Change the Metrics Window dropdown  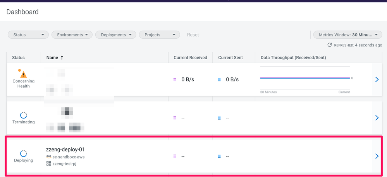coord(347,35)
